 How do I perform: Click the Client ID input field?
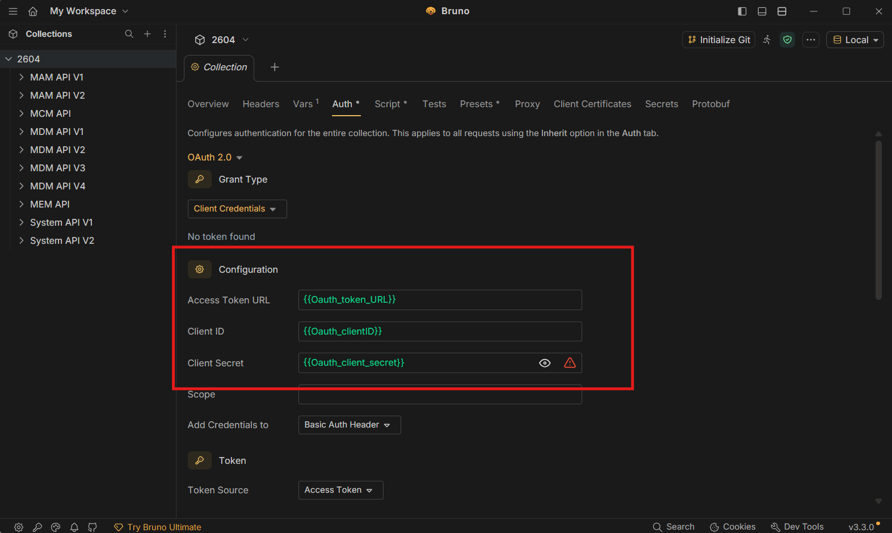[440, 331]
